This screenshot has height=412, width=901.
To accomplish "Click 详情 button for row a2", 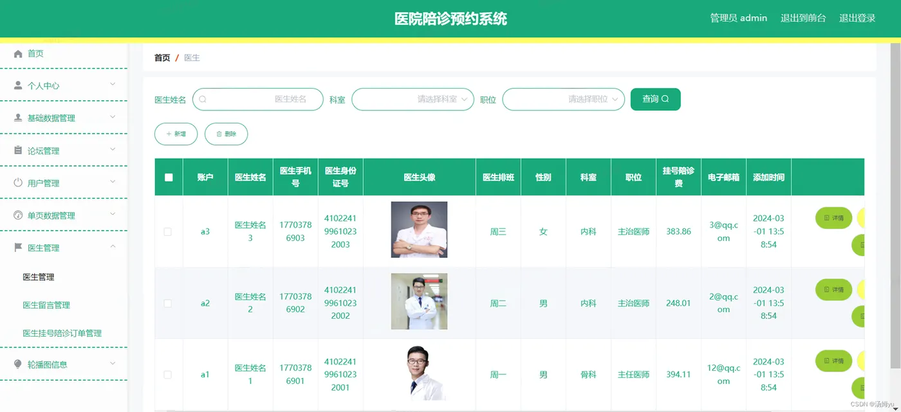I will pos(833,290).
